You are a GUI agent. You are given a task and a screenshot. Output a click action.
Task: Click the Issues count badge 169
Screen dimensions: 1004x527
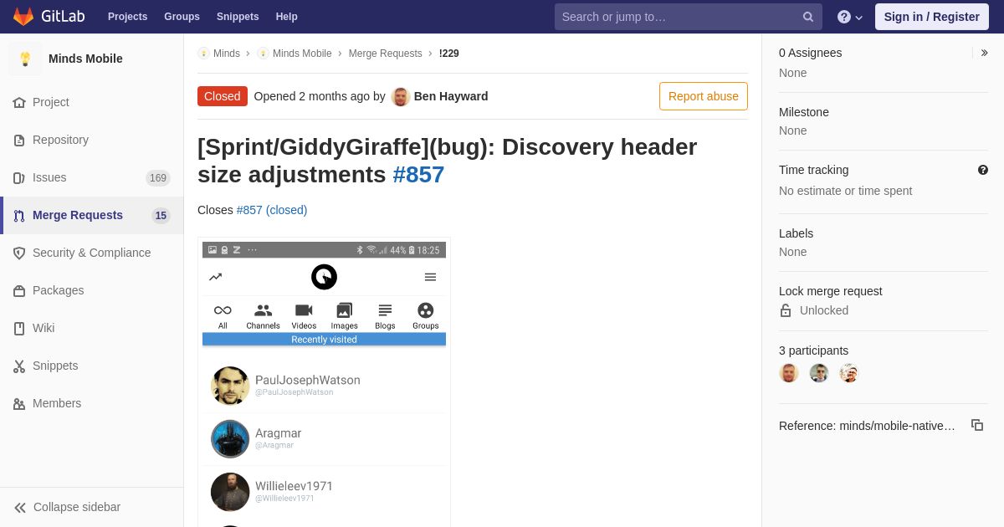[x=158, y=177]
